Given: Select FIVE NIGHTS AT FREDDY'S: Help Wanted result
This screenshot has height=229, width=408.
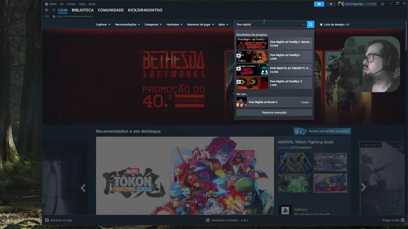Looking at the screenshot, I should tap(274, 70).
